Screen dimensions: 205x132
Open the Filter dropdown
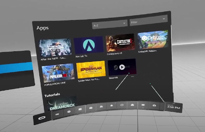point(149,21)
